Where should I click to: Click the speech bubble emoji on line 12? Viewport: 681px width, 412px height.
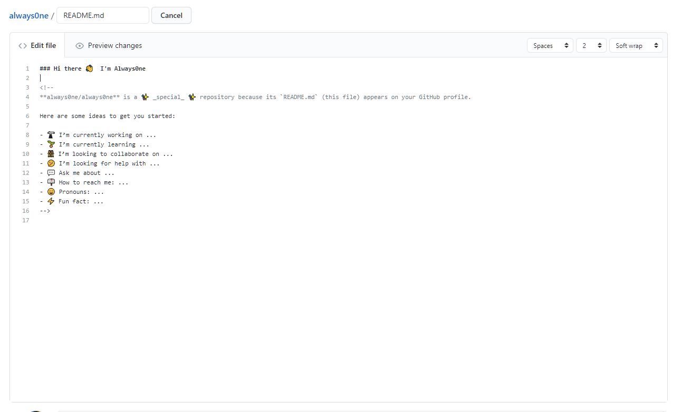pyautogui.click(x=51, y=173)
